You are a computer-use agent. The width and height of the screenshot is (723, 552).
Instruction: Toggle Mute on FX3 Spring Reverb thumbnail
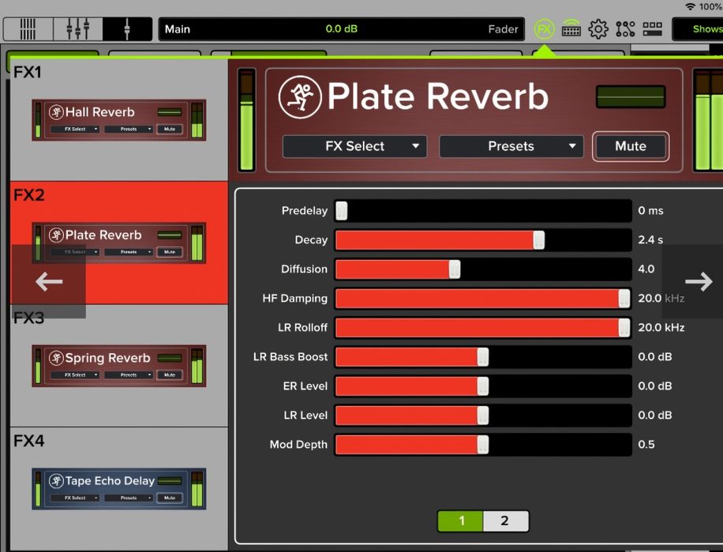click(x=170, y=375)
